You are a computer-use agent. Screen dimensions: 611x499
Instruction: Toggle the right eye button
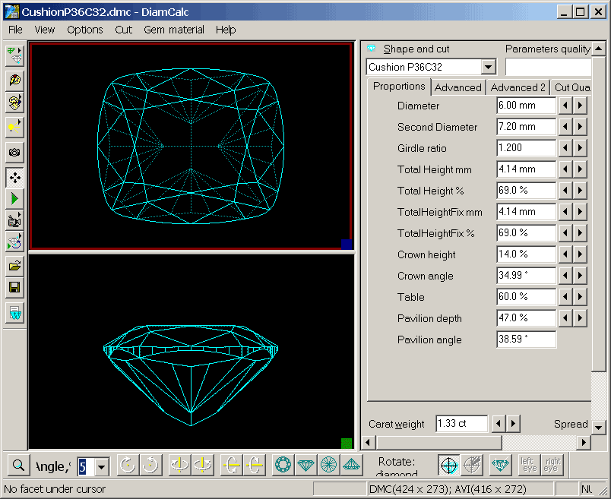(552, 465)
